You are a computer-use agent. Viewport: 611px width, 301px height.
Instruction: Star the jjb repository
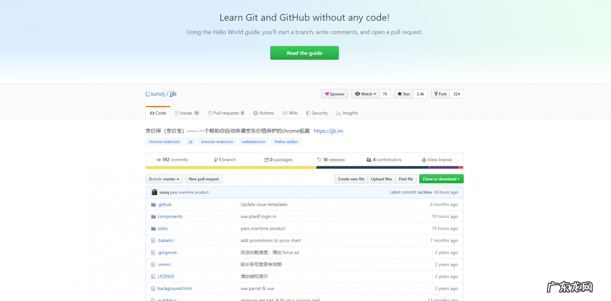[x=403, y=94]
